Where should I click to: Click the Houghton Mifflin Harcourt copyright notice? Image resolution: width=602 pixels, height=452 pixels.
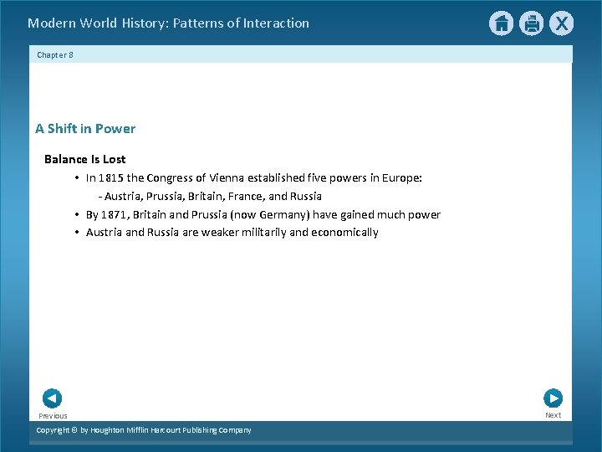tap(144, 430)
